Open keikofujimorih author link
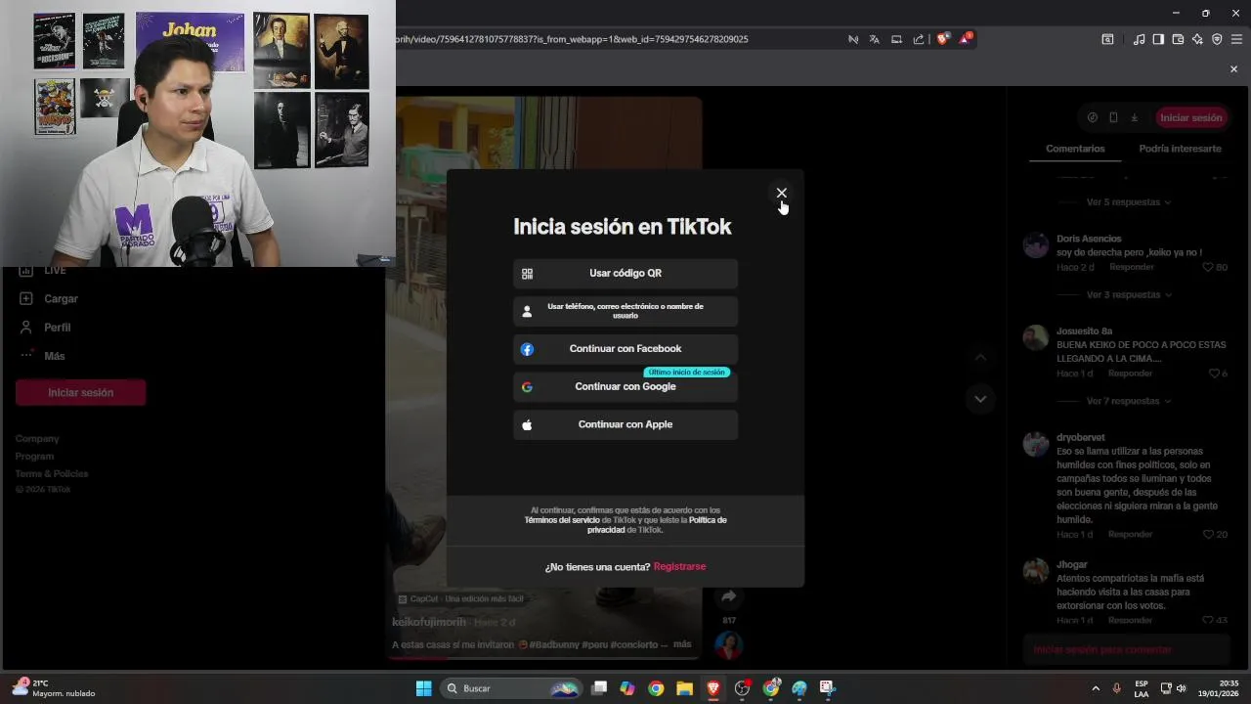 pos(429,622)
